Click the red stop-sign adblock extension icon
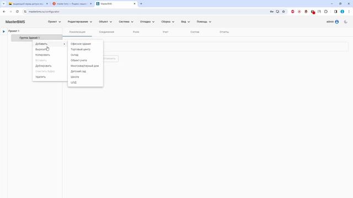Screen dimensions: 353x198 [292, 12]
